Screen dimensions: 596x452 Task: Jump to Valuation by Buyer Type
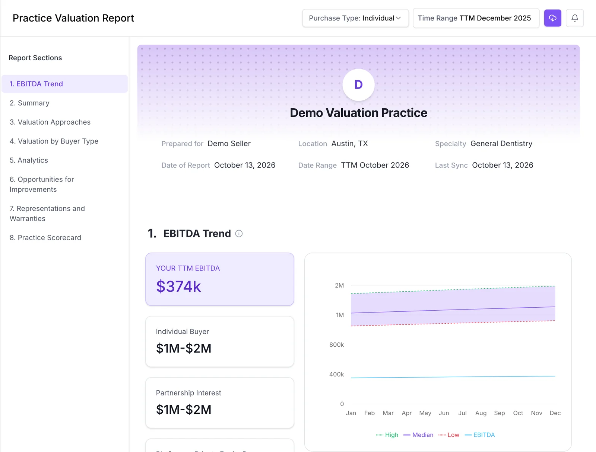54,141
